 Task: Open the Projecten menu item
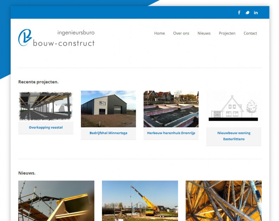[x=227, y=33]
